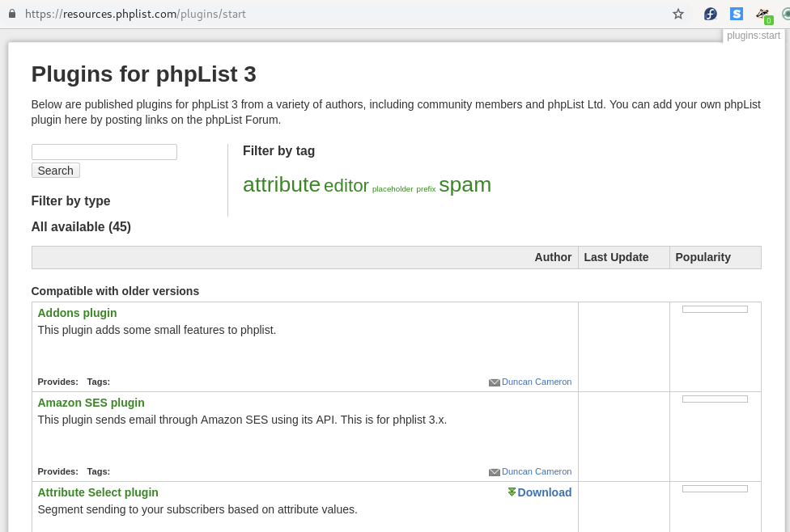
Task: Open the Fedora extension icon
Action: pyautogui.click(x=710, y=14)
